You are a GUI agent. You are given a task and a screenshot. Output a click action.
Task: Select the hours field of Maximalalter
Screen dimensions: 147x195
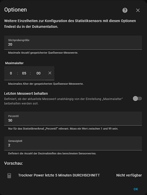click(x=11, y=73)
